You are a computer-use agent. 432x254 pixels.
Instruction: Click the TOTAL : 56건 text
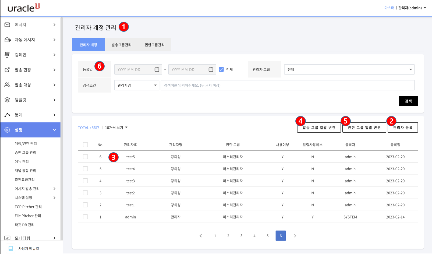(88, 128)
